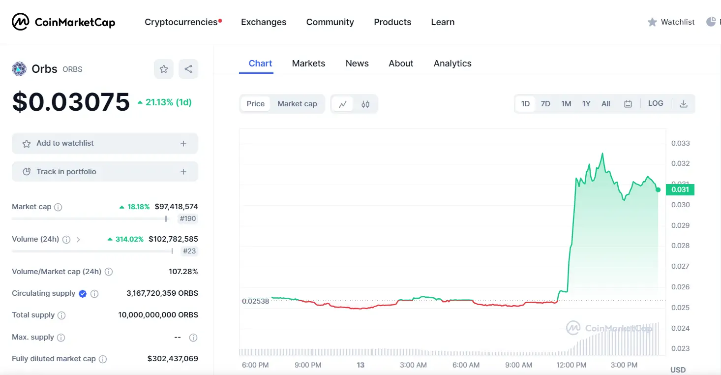
Task: Click the $102,782,585 volume value
Action: [173, 239]
